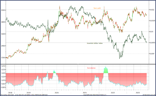Click the 0.011 value on the right axis
The height and width of the screenshot is (96, 156).
coord(152,10)
